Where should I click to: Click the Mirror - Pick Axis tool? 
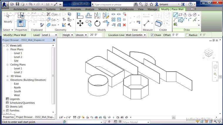click(x=97, y=16)
